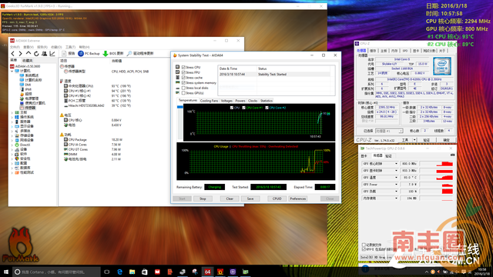Click the AIDA64 refresh toolbar icon

(x=36, y=54)
